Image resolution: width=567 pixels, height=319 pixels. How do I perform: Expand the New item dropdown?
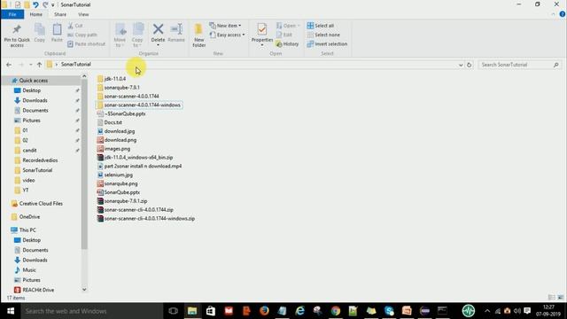coord(225,26)
